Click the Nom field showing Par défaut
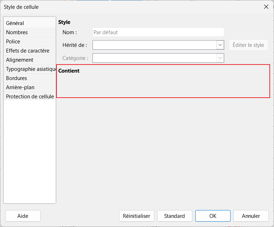Image resolution: width=274 pixels, height=227 pixels. coord(158,32)
